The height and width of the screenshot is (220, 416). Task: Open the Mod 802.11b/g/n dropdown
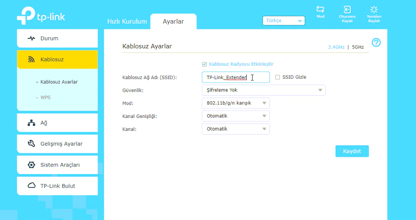(236, 103)
